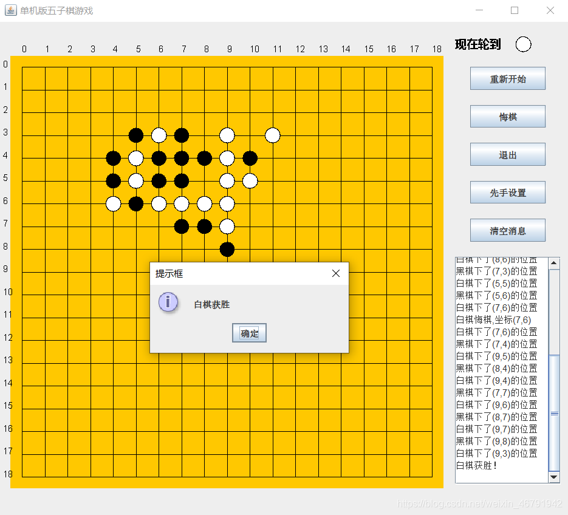Click the info icon in the dialog
This screenshot has width=568, height=515.
[x=168, y=302]
